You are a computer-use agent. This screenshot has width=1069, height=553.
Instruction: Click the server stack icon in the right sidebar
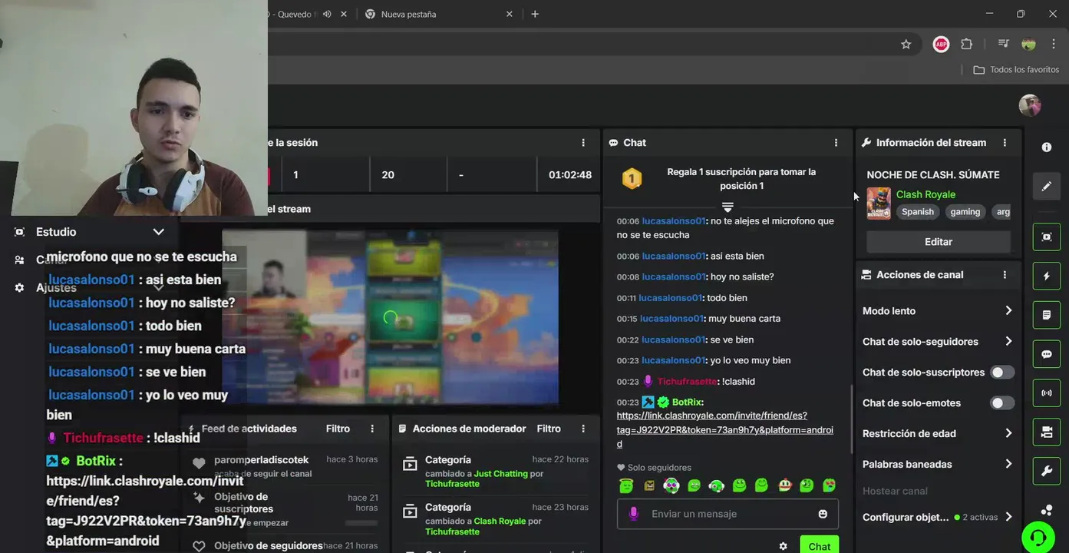[1046, 432]
